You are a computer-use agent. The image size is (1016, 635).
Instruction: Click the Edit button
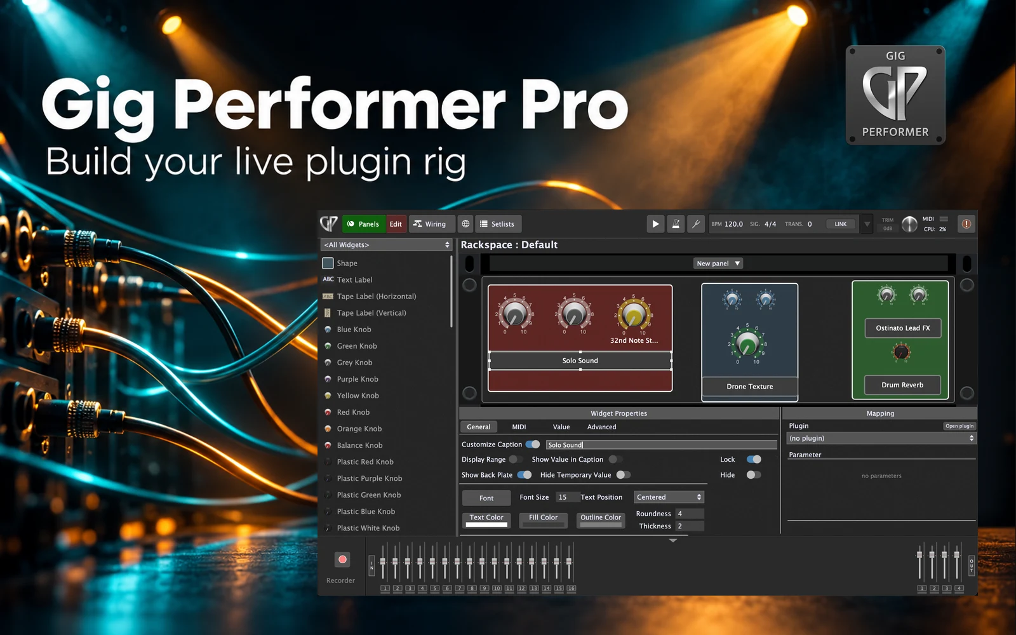coord(396,224)
